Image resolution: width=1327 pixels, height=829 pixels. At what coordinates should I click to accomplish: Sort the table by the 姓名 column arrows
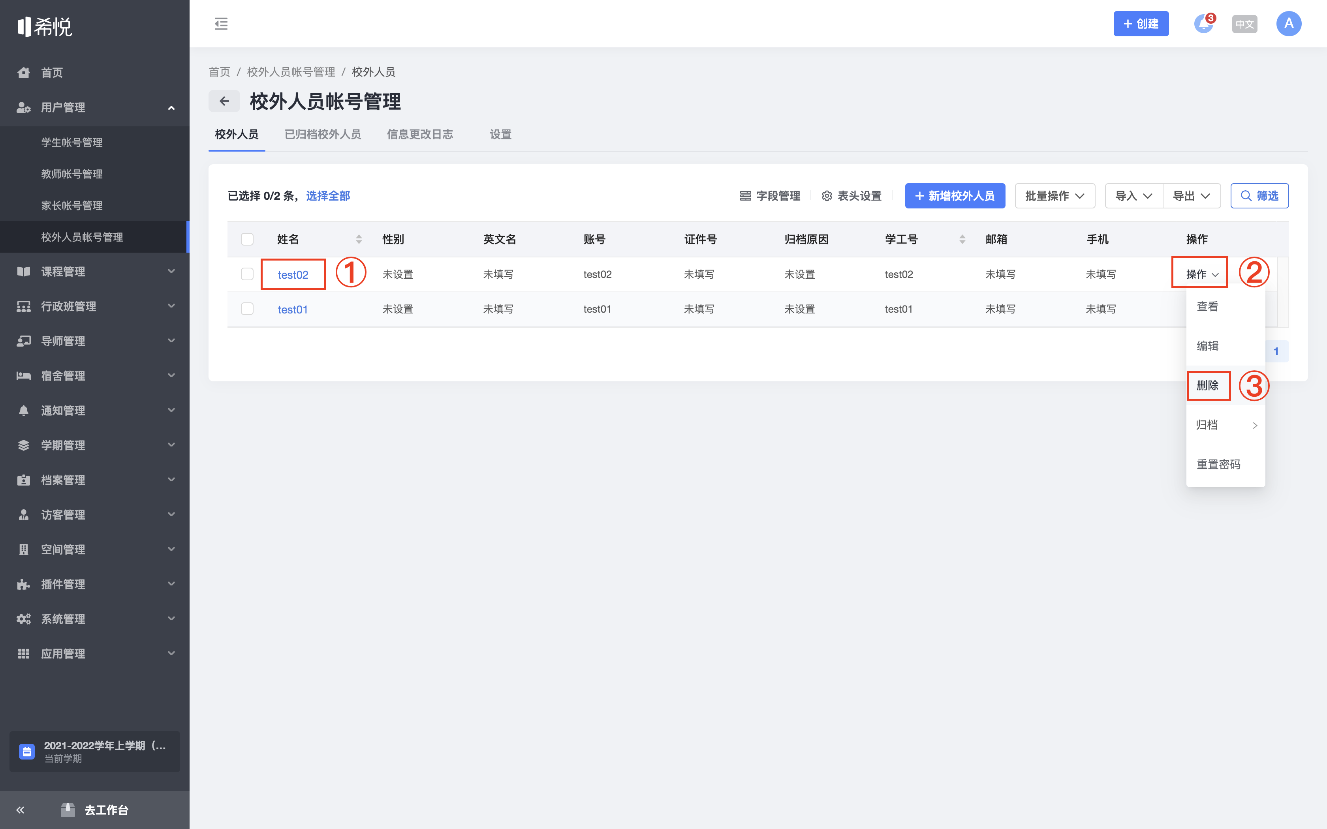[359, 239]
